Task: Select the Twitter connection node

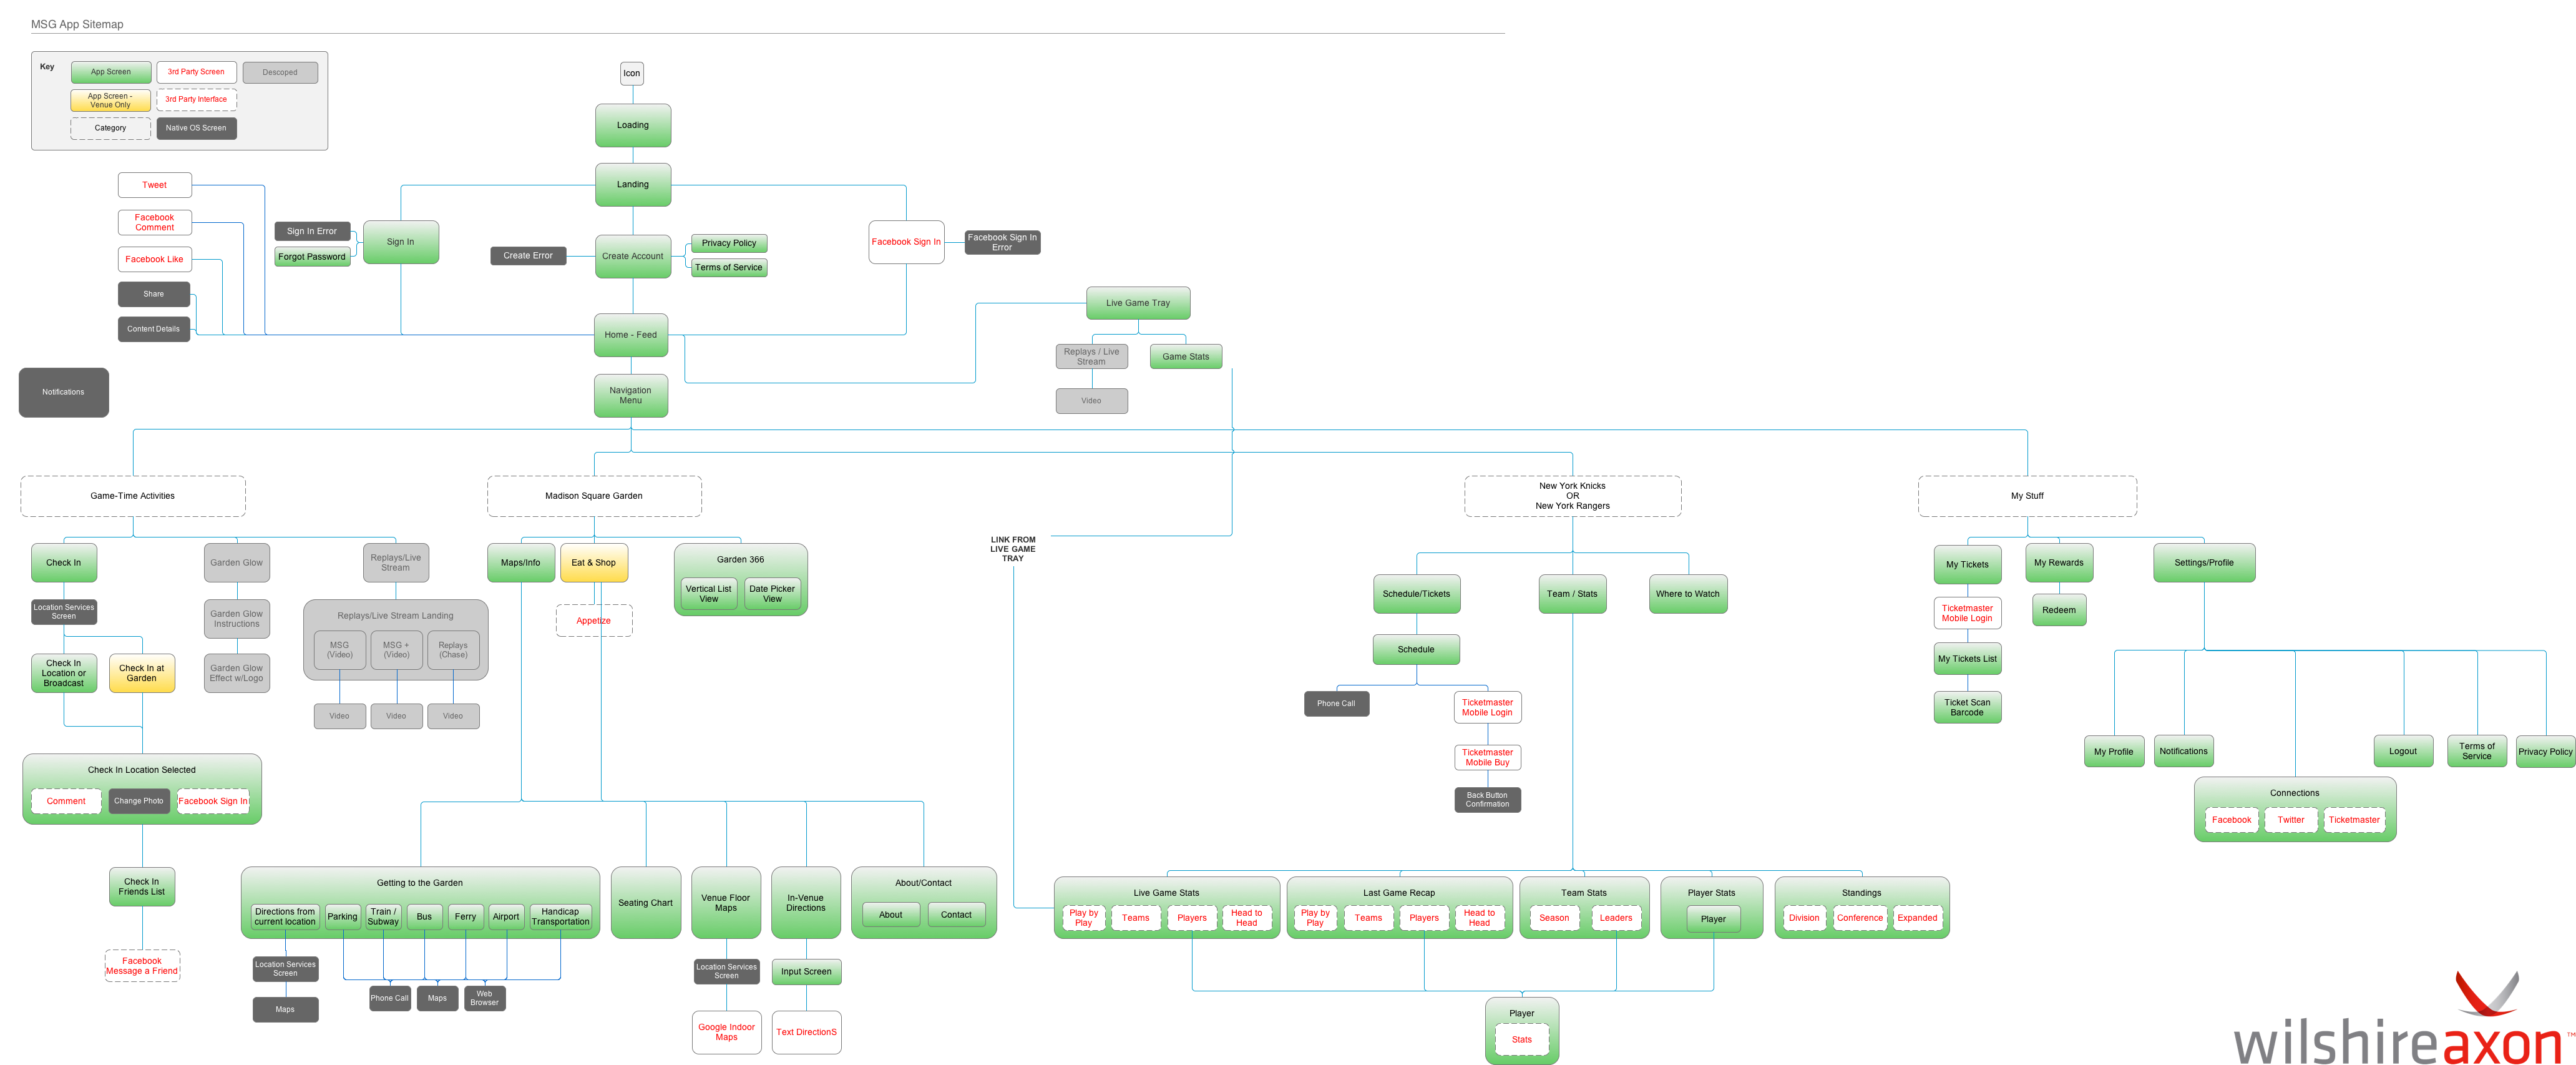Action: 2291,820
